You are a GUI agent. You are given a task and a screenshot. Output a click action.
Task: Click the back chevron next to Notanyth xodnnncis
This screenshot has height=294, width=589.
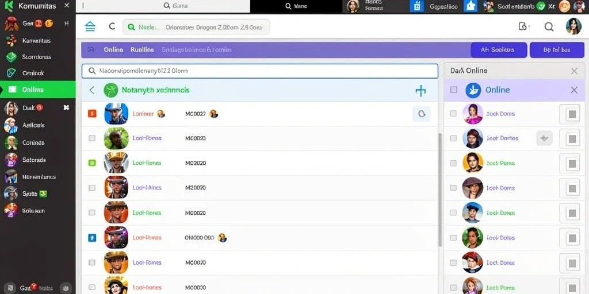pos(91,90)
